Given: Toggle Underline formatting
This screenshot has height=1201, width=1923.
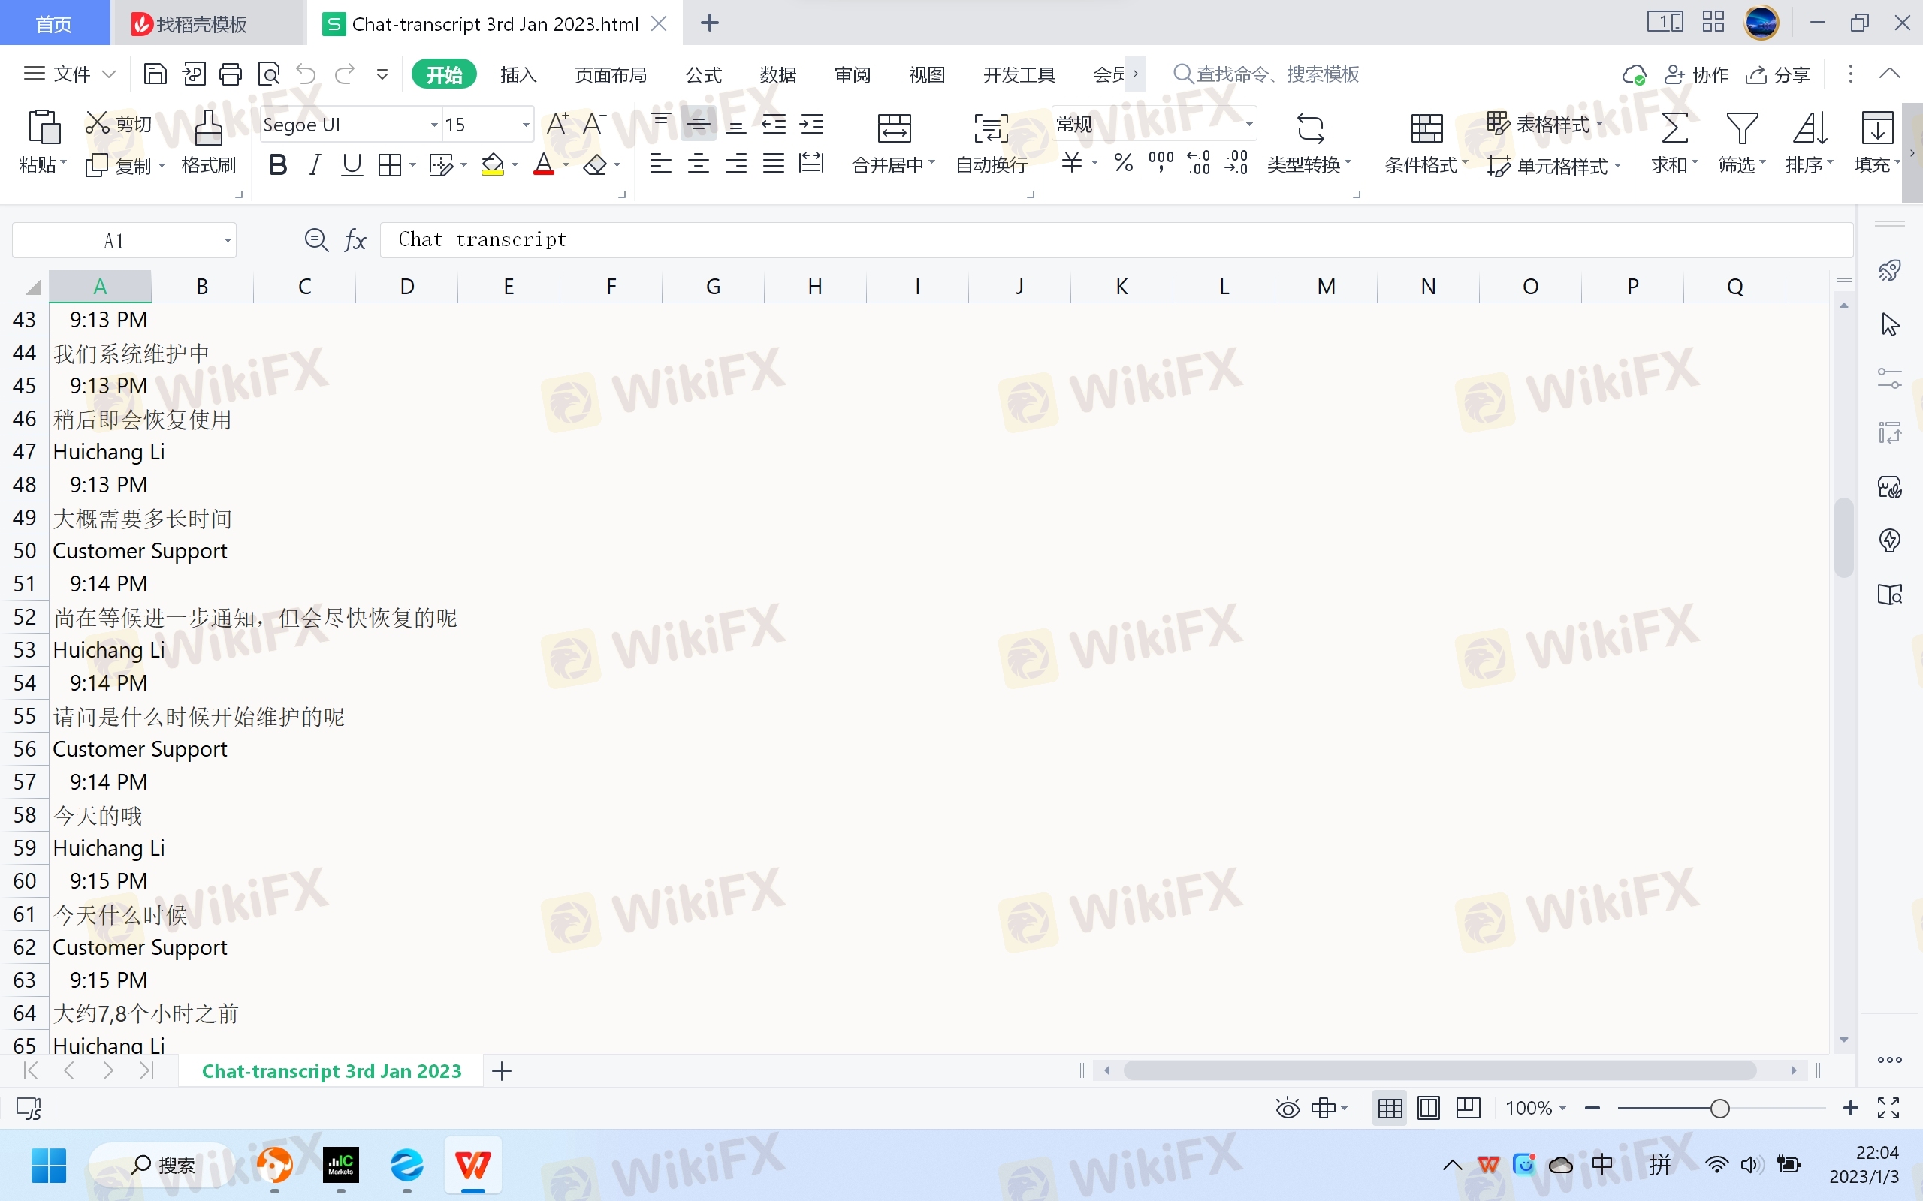Looking at the screenshot, I should 352,164.
